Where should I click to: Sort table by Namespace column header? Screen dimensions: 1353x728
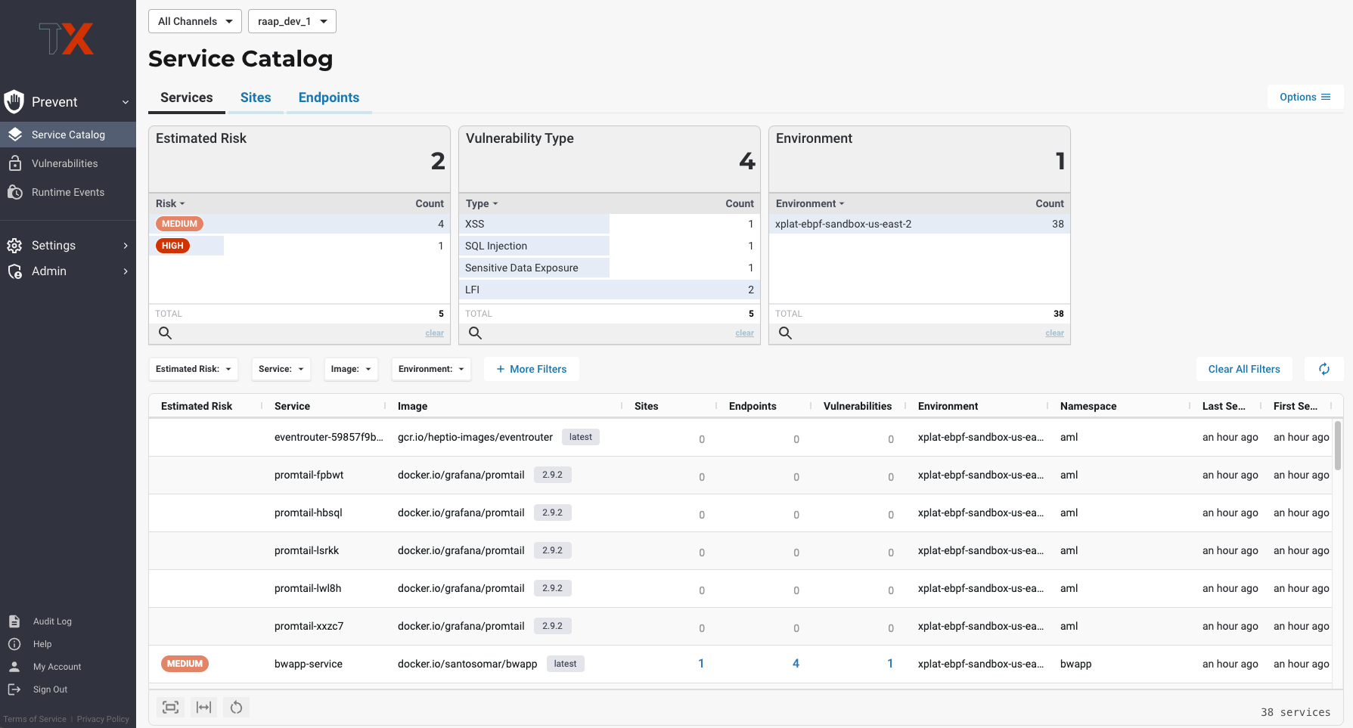tap(1088, 406)
